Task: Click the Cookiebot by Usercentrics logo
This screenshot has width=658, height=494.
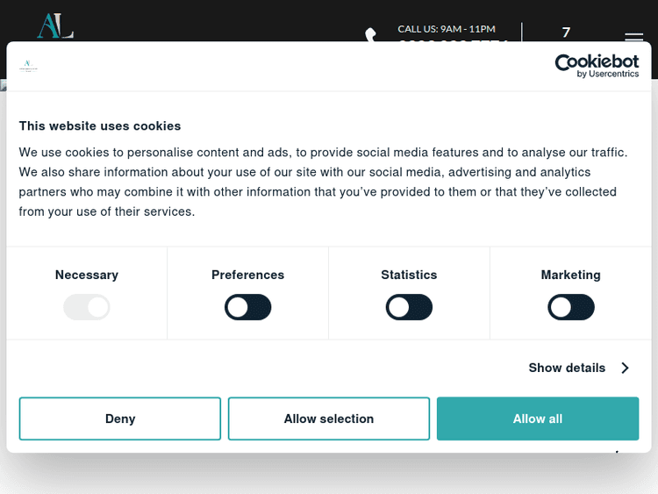Action: 597,66
